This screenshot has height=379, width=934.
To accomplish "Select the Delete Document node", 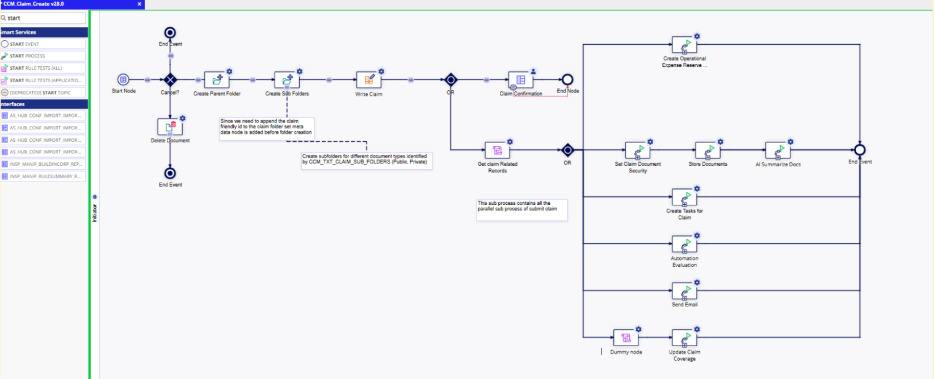I will pyautogui.click(x=170, y=127).
